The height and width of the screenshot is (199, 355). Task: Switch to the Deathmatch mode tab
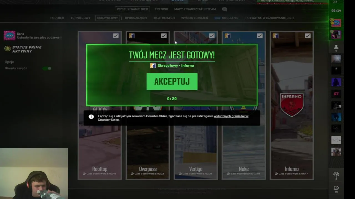(164, 18)
